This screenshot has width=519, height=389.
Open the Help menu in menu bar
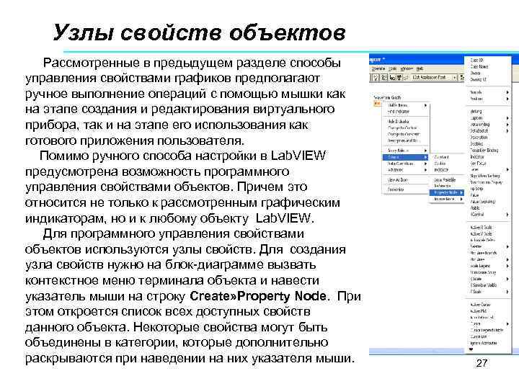coord(420,69)
